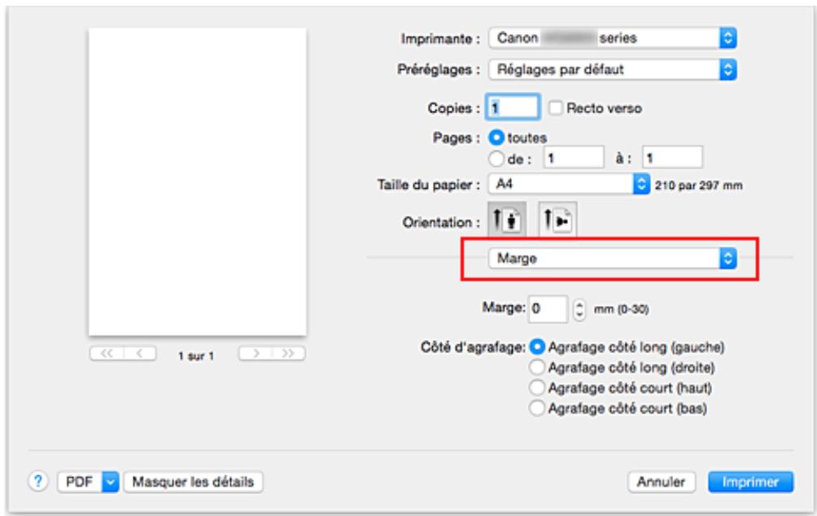Open the PDF dropdown arrow
This screenshot has height=516, width=817.
111,482
